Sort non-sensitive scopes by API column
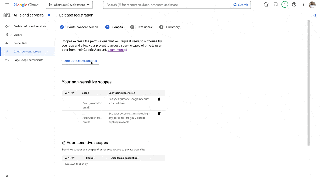The image size is (320, 181). tap(70, 93)
